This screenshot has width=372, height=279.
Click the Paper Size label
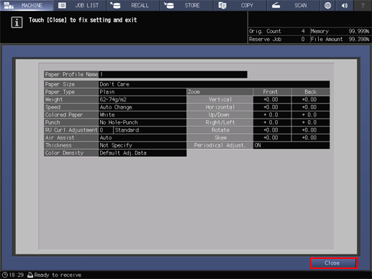[71, 84]
